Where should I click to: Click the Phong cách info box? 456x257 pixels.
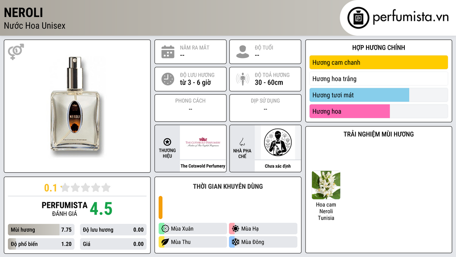coord(191,108)
